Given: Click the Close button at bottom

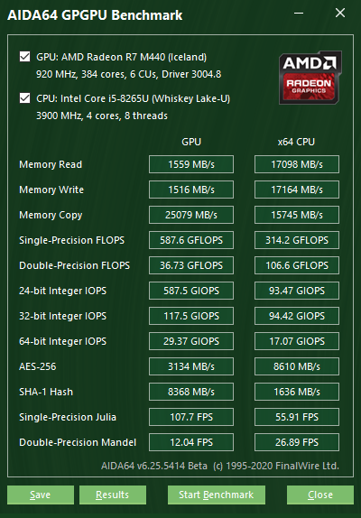Looking at the screenshot, I should pos(320,495).
